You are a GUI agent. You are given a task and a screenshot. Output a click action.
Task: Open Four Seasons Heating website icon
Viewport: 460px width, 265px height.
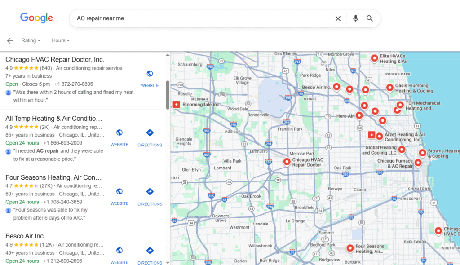coord(119,192)
